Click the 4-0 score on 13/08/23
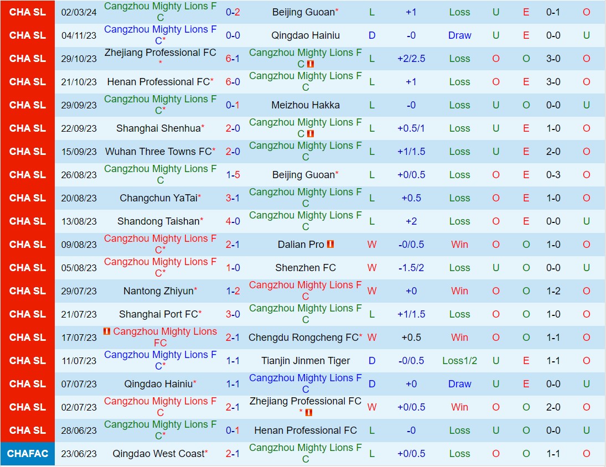 (x=232, y=221)
